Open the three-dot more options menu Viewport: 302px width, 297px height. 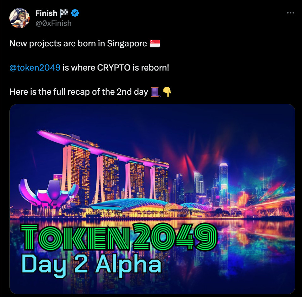[291, 13]
